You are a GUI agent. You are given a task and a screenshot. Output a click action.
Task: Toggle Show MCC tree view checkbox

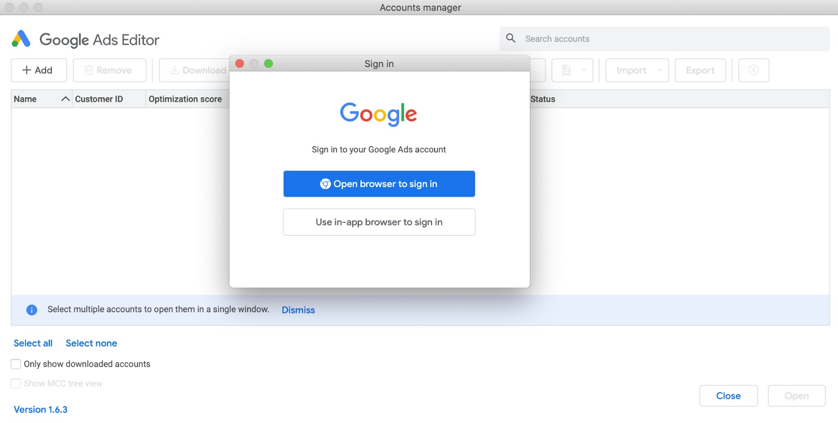point(16,383)
